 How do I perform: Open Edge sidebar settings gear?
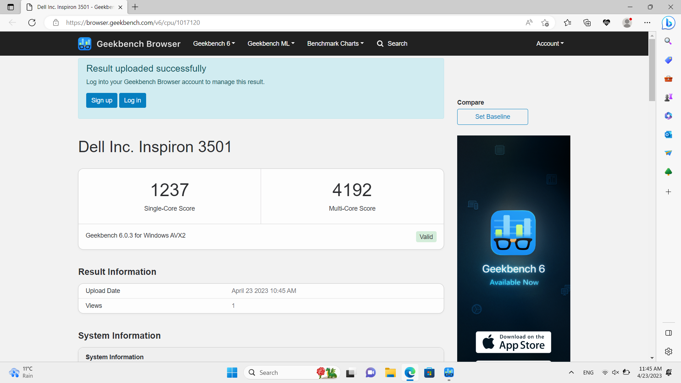(668, 351)
